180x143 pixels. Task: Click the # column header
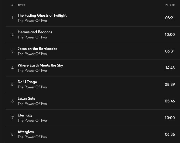(12, 5)
